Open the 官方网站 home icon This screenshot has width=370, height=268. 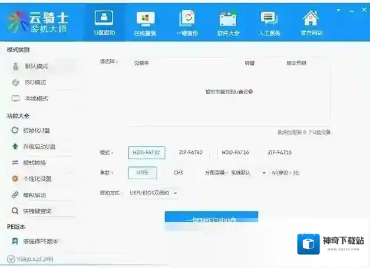310,22
